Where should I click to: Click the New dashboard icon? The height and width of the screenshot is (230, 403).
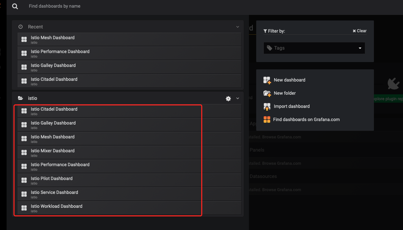tap(267, 80)
